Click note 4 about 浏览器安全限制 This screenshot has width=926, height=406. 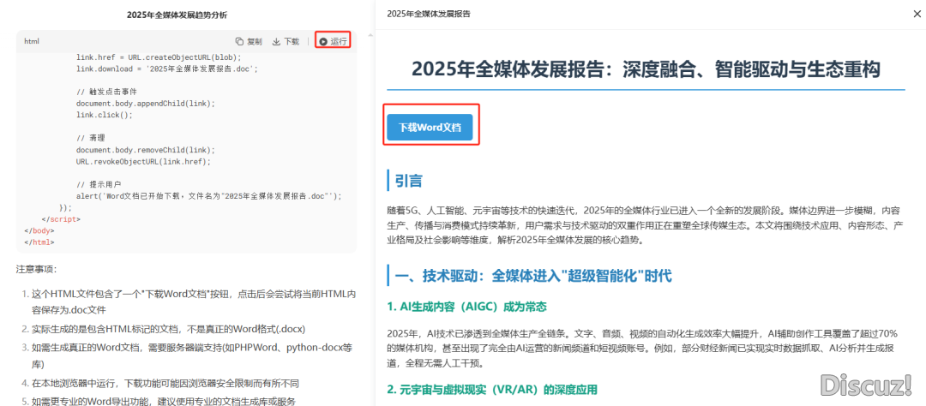pyautogui.click(x=165, y=384)
